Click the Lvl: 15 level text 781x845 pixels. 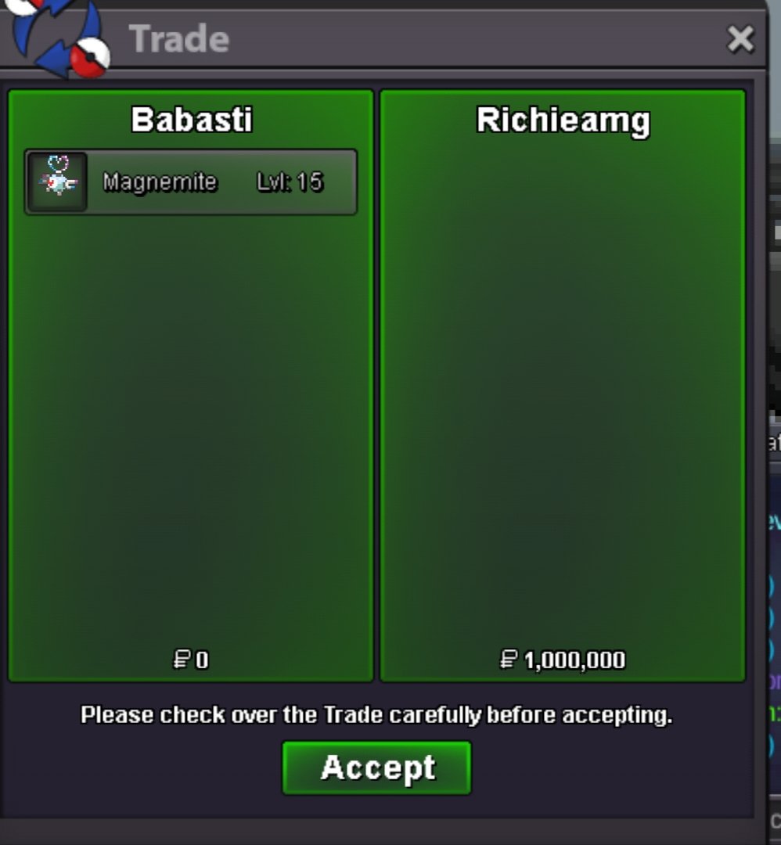coord(290,182)
